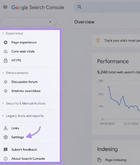Click the 5,240 total web search clicks text
The height and width of the screenshot is (165, 140).
118,72
